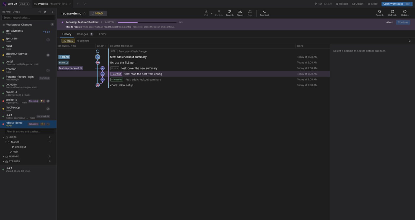Click the Rescan icon button
Image resolution: width=415 pixels, height=220 pixels.
click(342, 4)
